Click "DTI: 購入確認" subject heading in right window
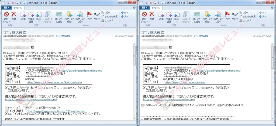Screen dimensions: 276x126 [153, 33]
